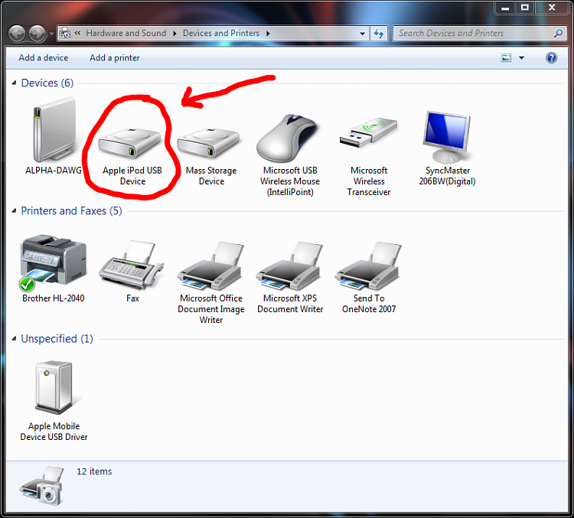Select the ALPHA-DAWG computer device icon
Viewport: 574px width, 518px height.
tap(54, 129)
